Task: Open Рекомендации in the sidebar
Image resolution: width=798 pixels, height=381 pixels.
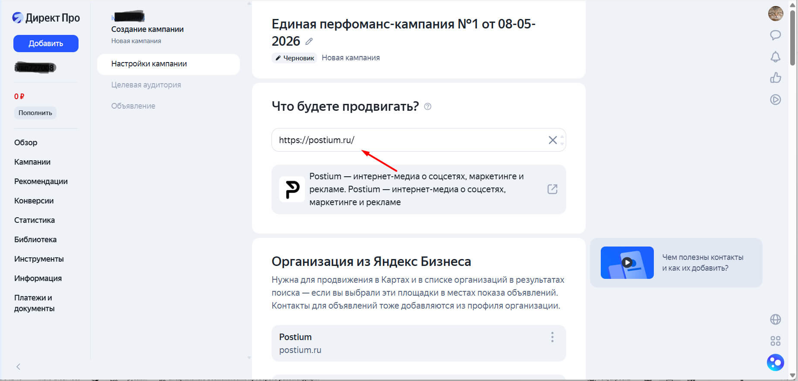Action: tap(41, 181)
